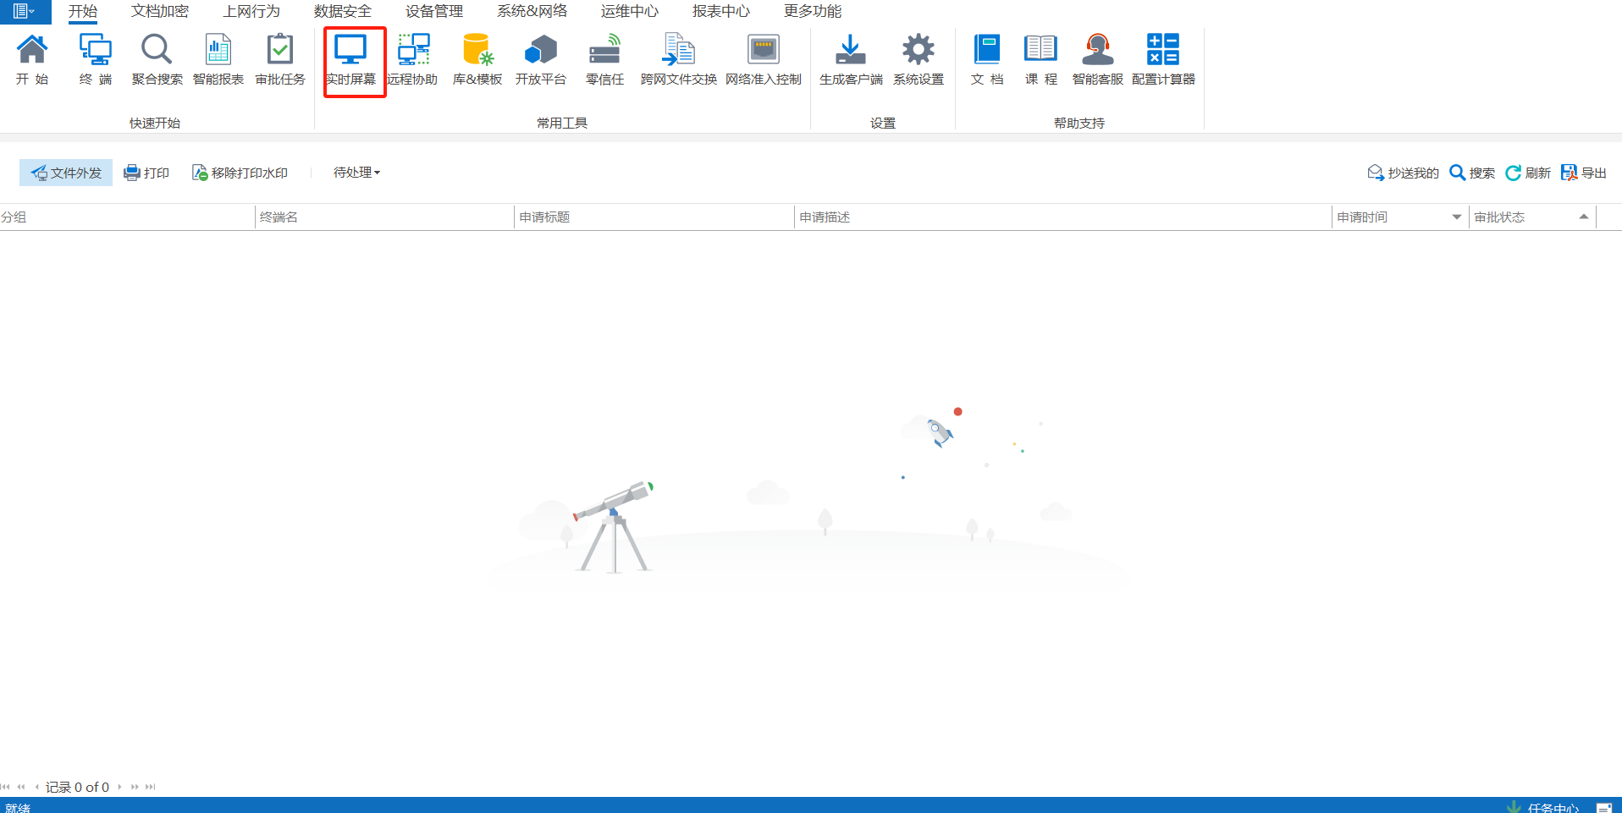
Task: Open the 更多功能 tab
Action: point(813,12)
